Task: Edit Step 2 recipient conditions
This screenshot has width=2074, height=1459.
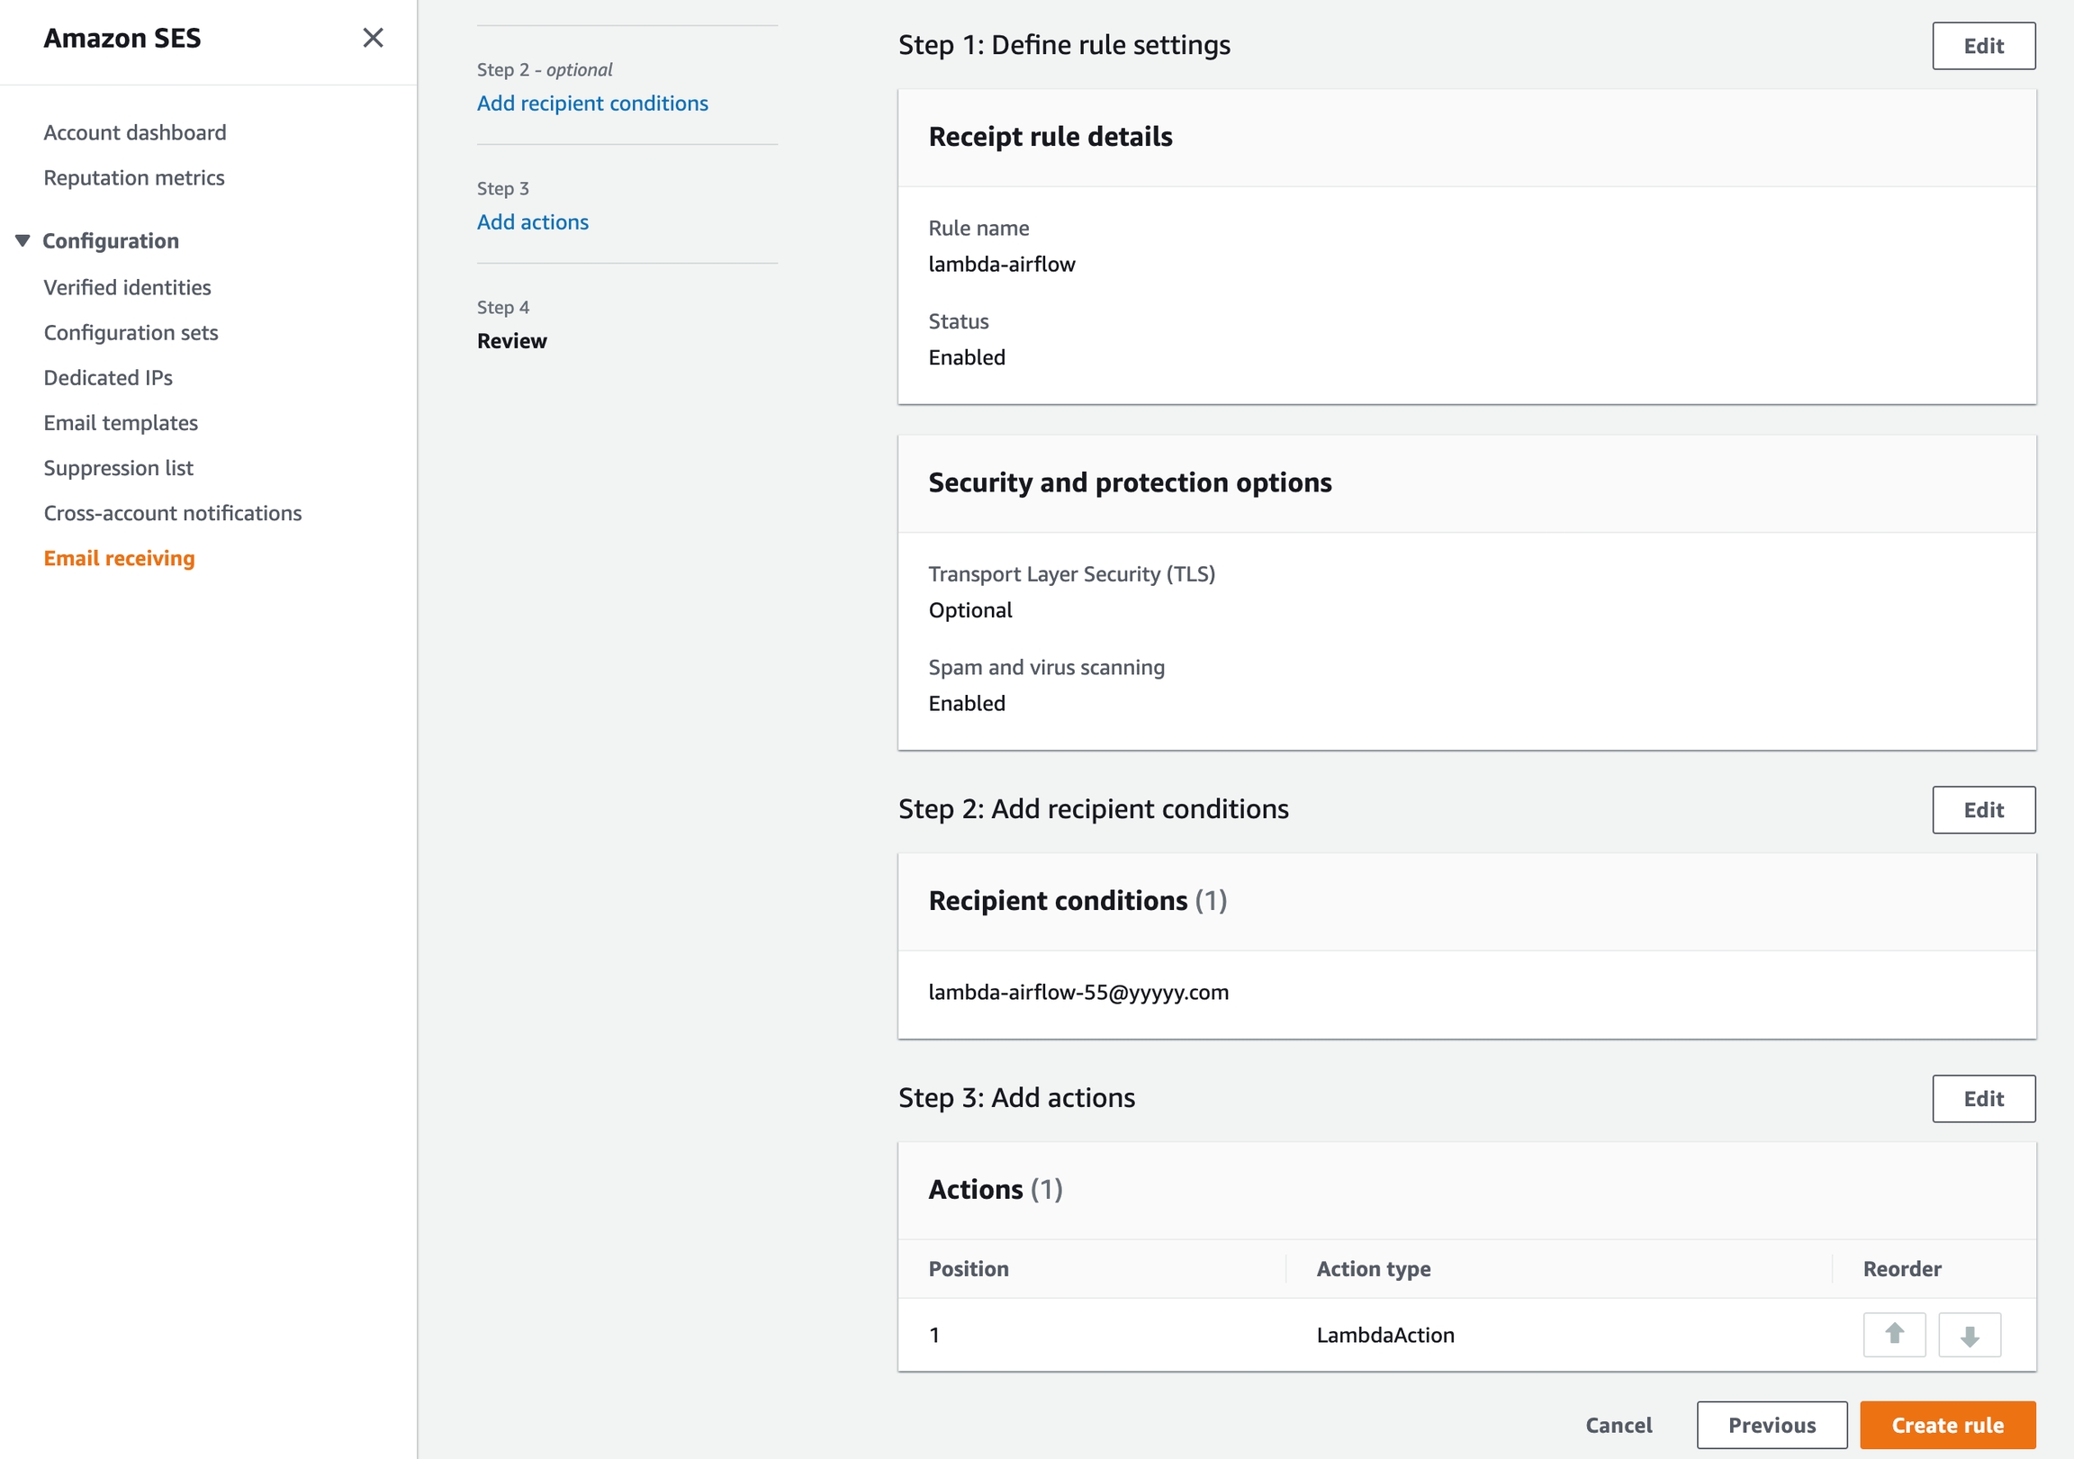Action: point(1983,809)
